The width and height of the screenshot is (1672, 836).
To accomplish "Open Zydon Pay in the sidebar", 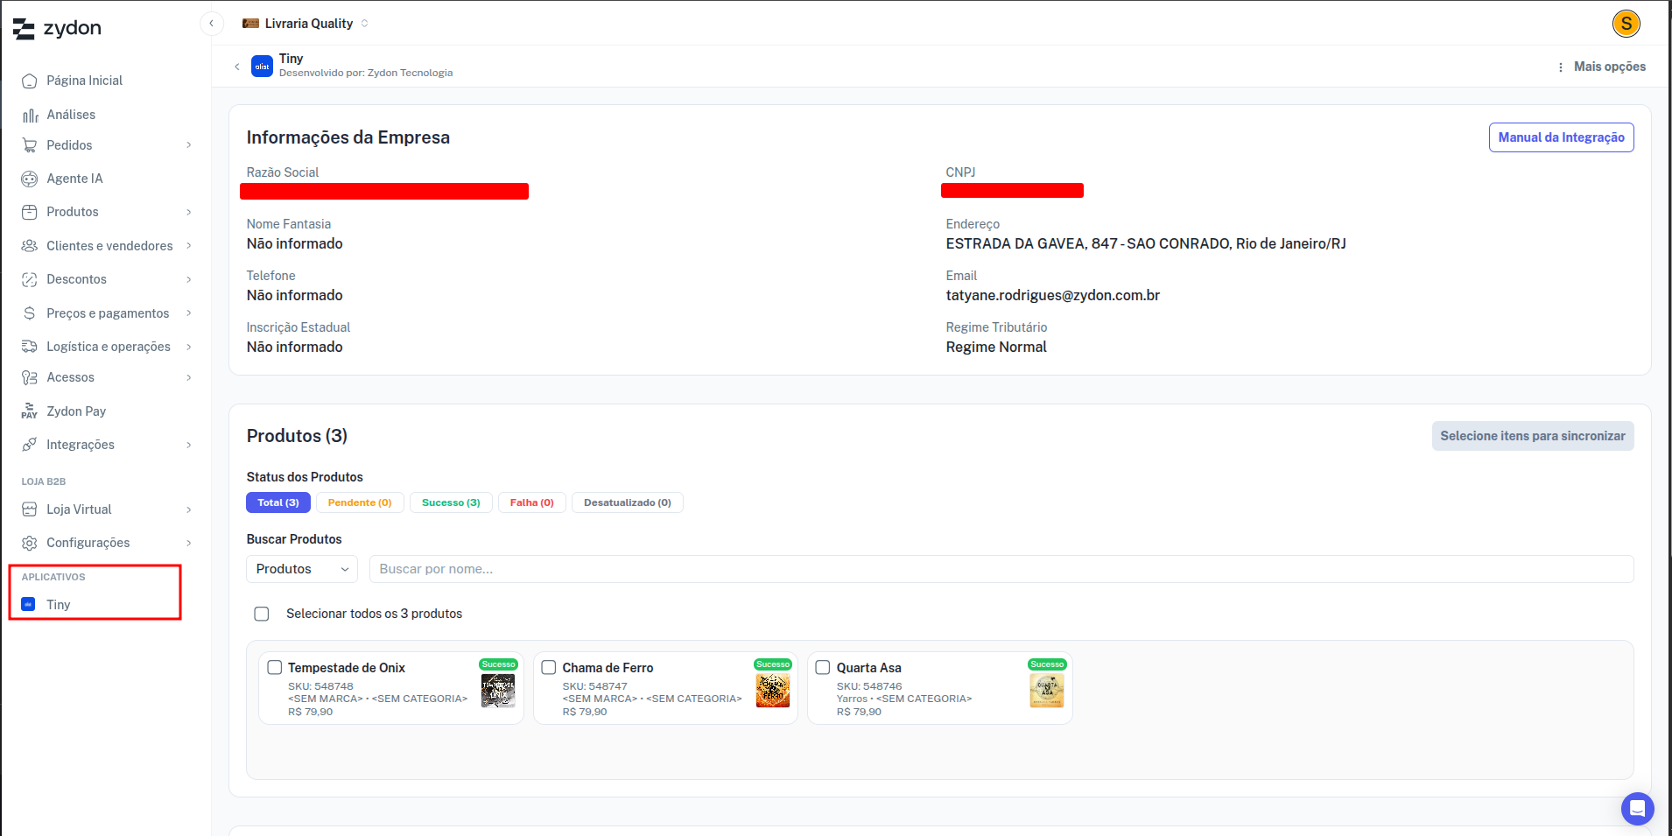I will (76, 411).
